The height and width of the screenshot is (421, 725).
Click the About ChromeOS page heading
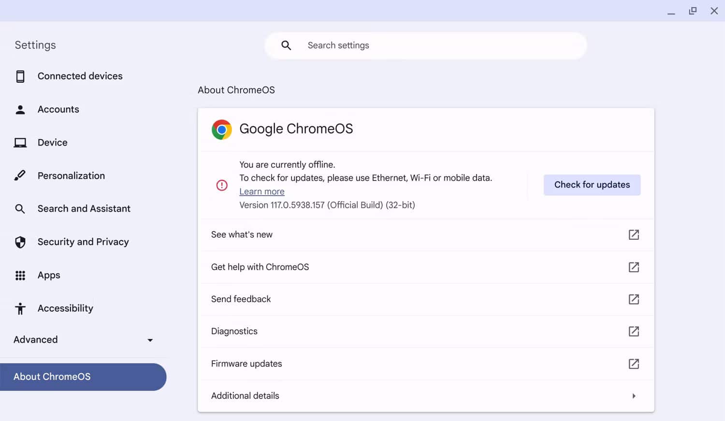pos(236,90)
